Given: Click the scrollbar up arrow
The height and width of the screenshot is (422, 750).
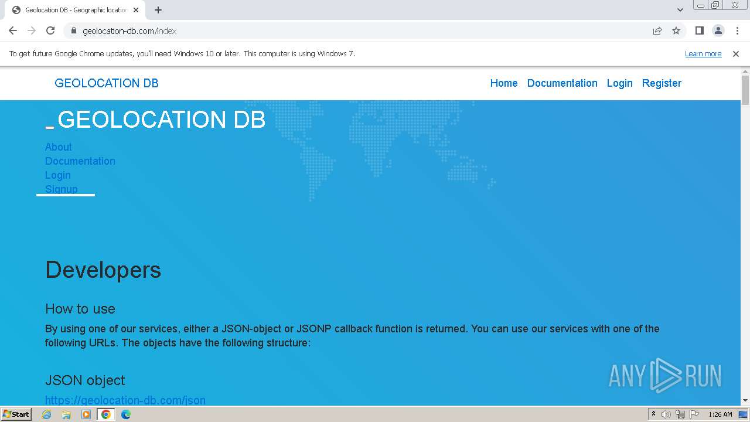Looking at the screenshot, I should (745, 71).
